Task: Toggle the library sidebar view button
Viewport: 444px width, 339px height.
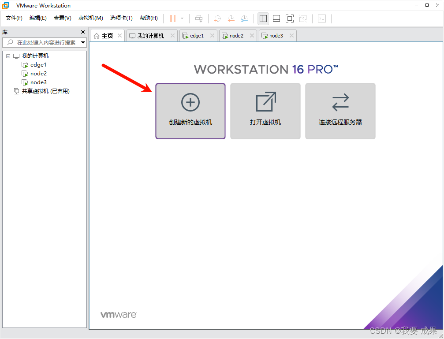Action: [263, 19]
